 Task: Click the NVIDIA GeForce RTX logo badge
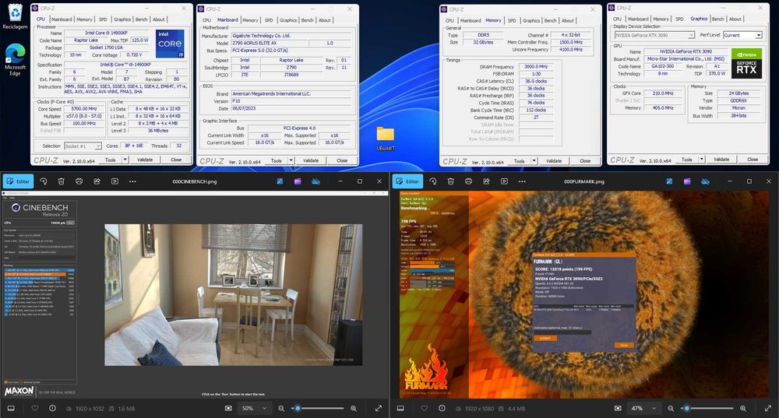pyautogui.click(x=746, y=63)
